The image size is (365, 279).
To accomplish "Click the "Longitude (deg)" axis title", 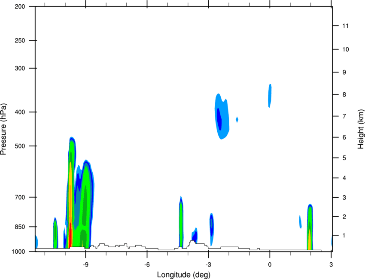I will pyautogui.click(x=184, y=275).
